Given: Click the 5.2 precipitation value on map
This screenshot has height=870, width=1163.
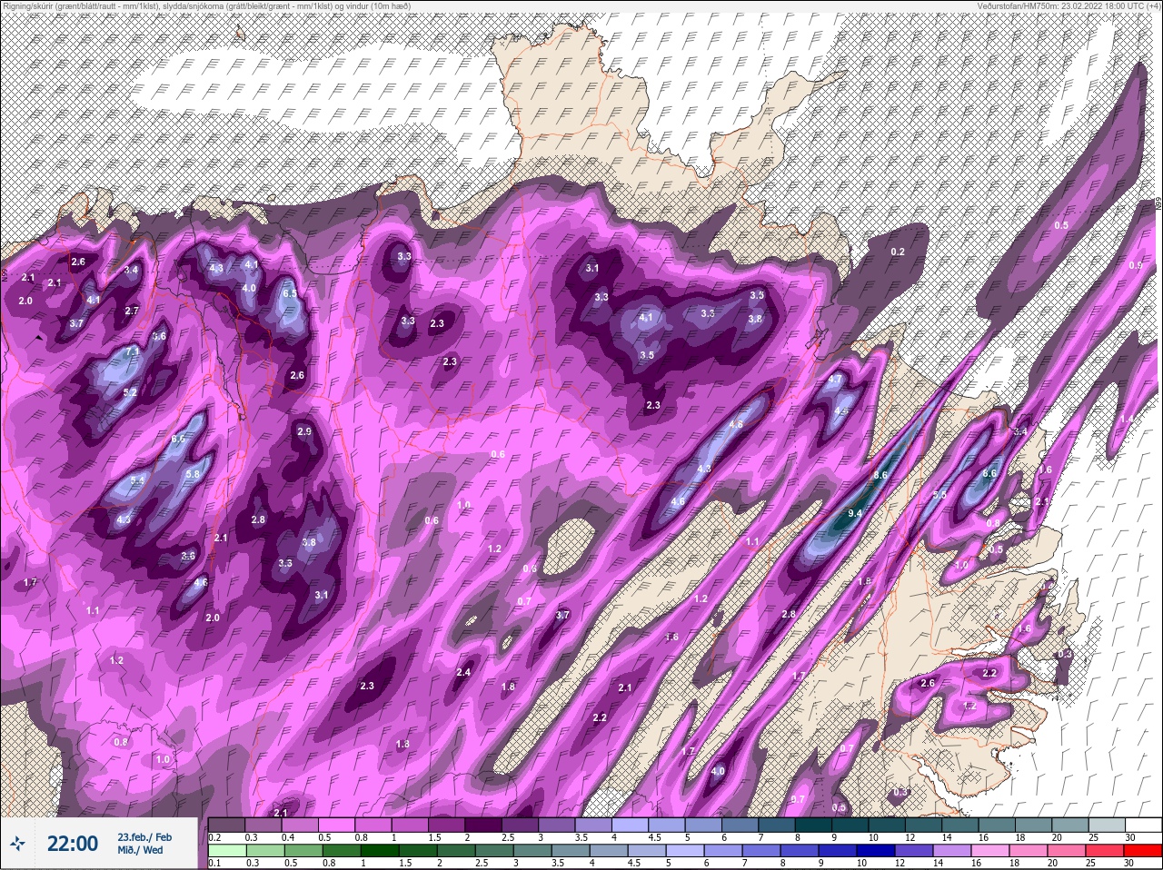Looking at the screenshot, I should point(130,393).
